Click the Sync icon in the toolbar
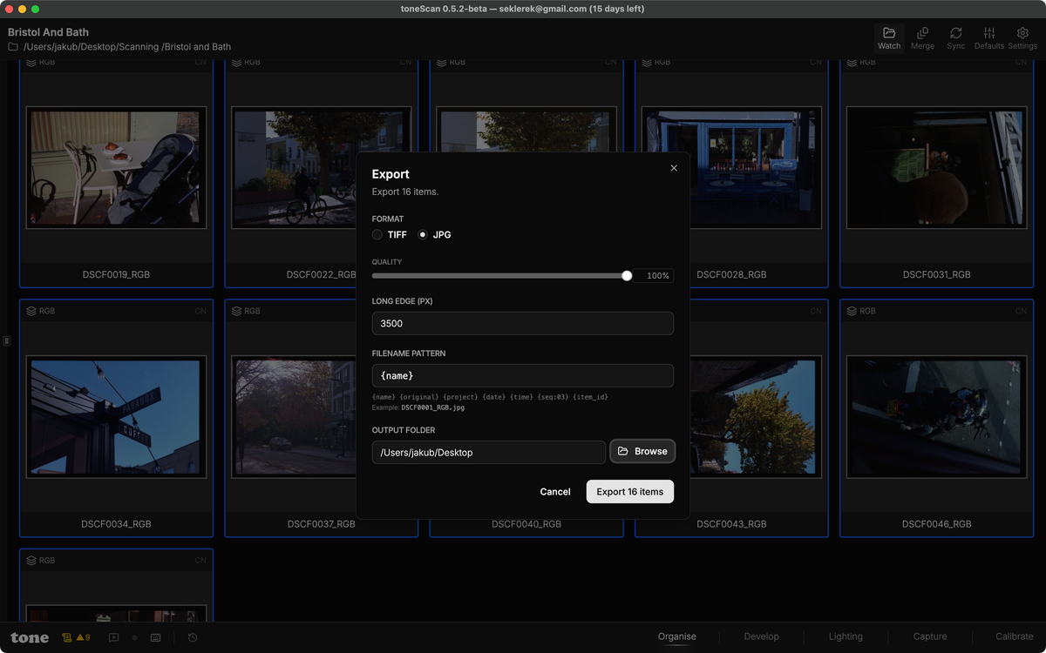This screenshot has width=1046, height=653. coord(956,33)
